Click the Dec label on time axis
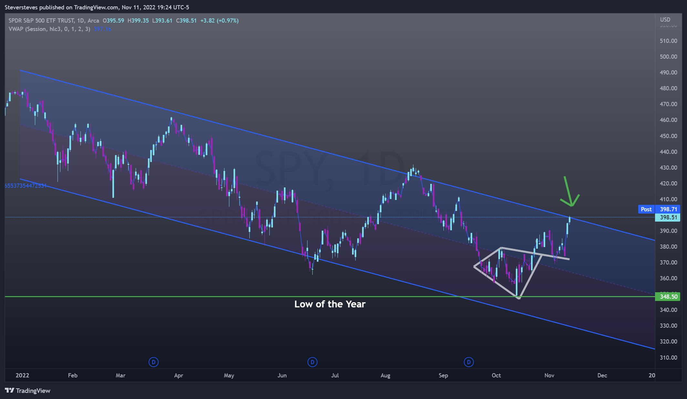Viewport: 687px width, 399px height. click(x=602, y=375)
